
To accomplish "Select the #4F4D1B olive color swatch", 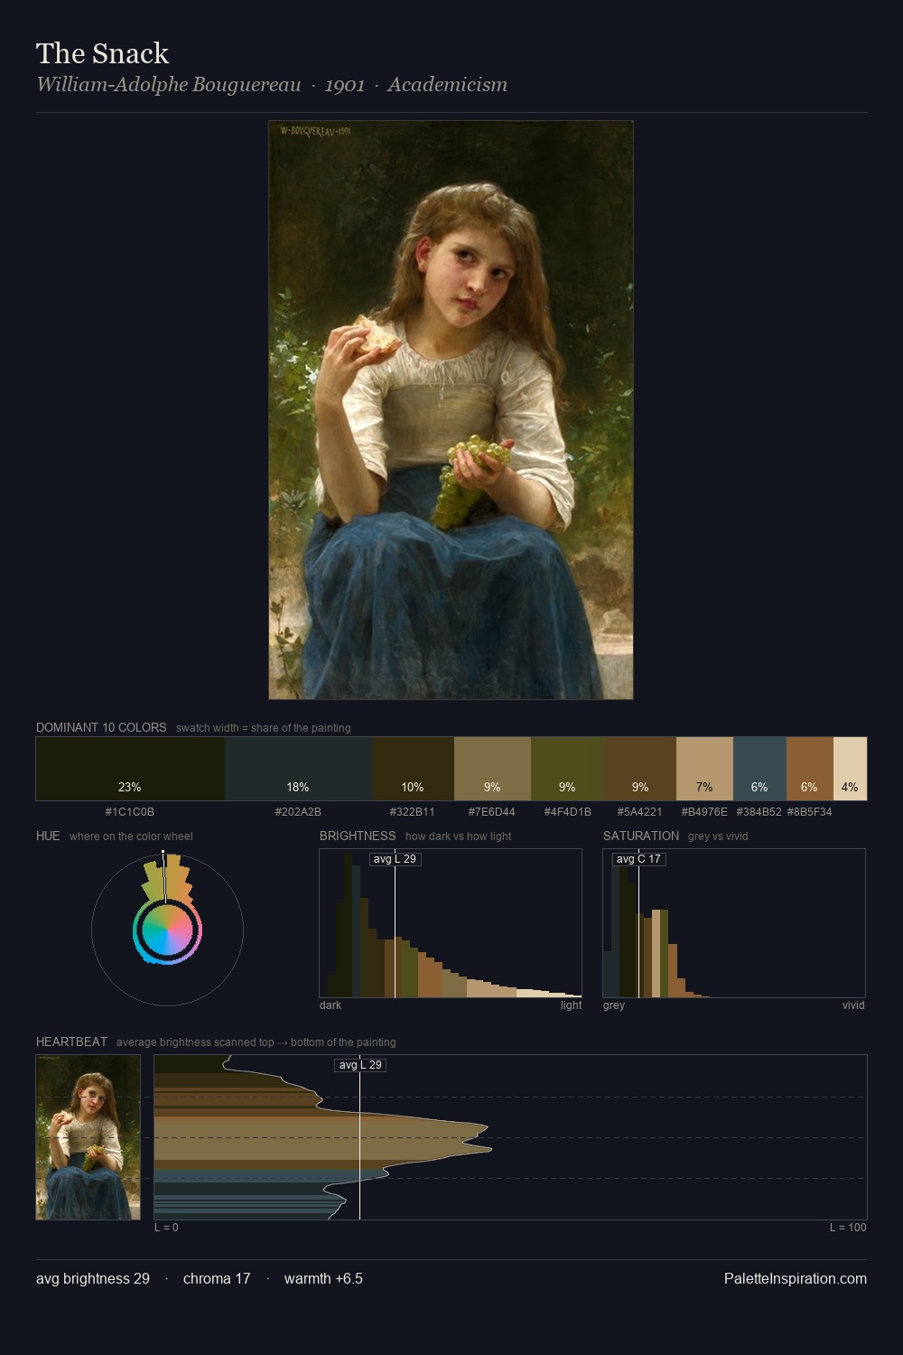I will [567, 769].
